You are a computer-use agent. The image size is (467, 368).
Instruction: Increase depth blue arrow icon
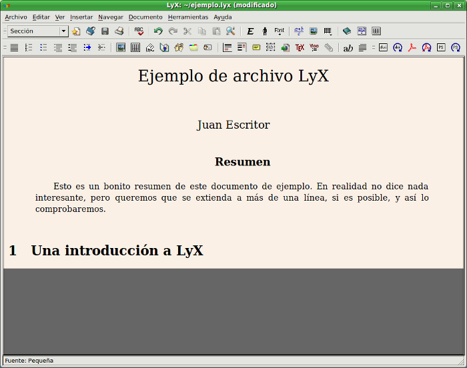tap(87, 47)
